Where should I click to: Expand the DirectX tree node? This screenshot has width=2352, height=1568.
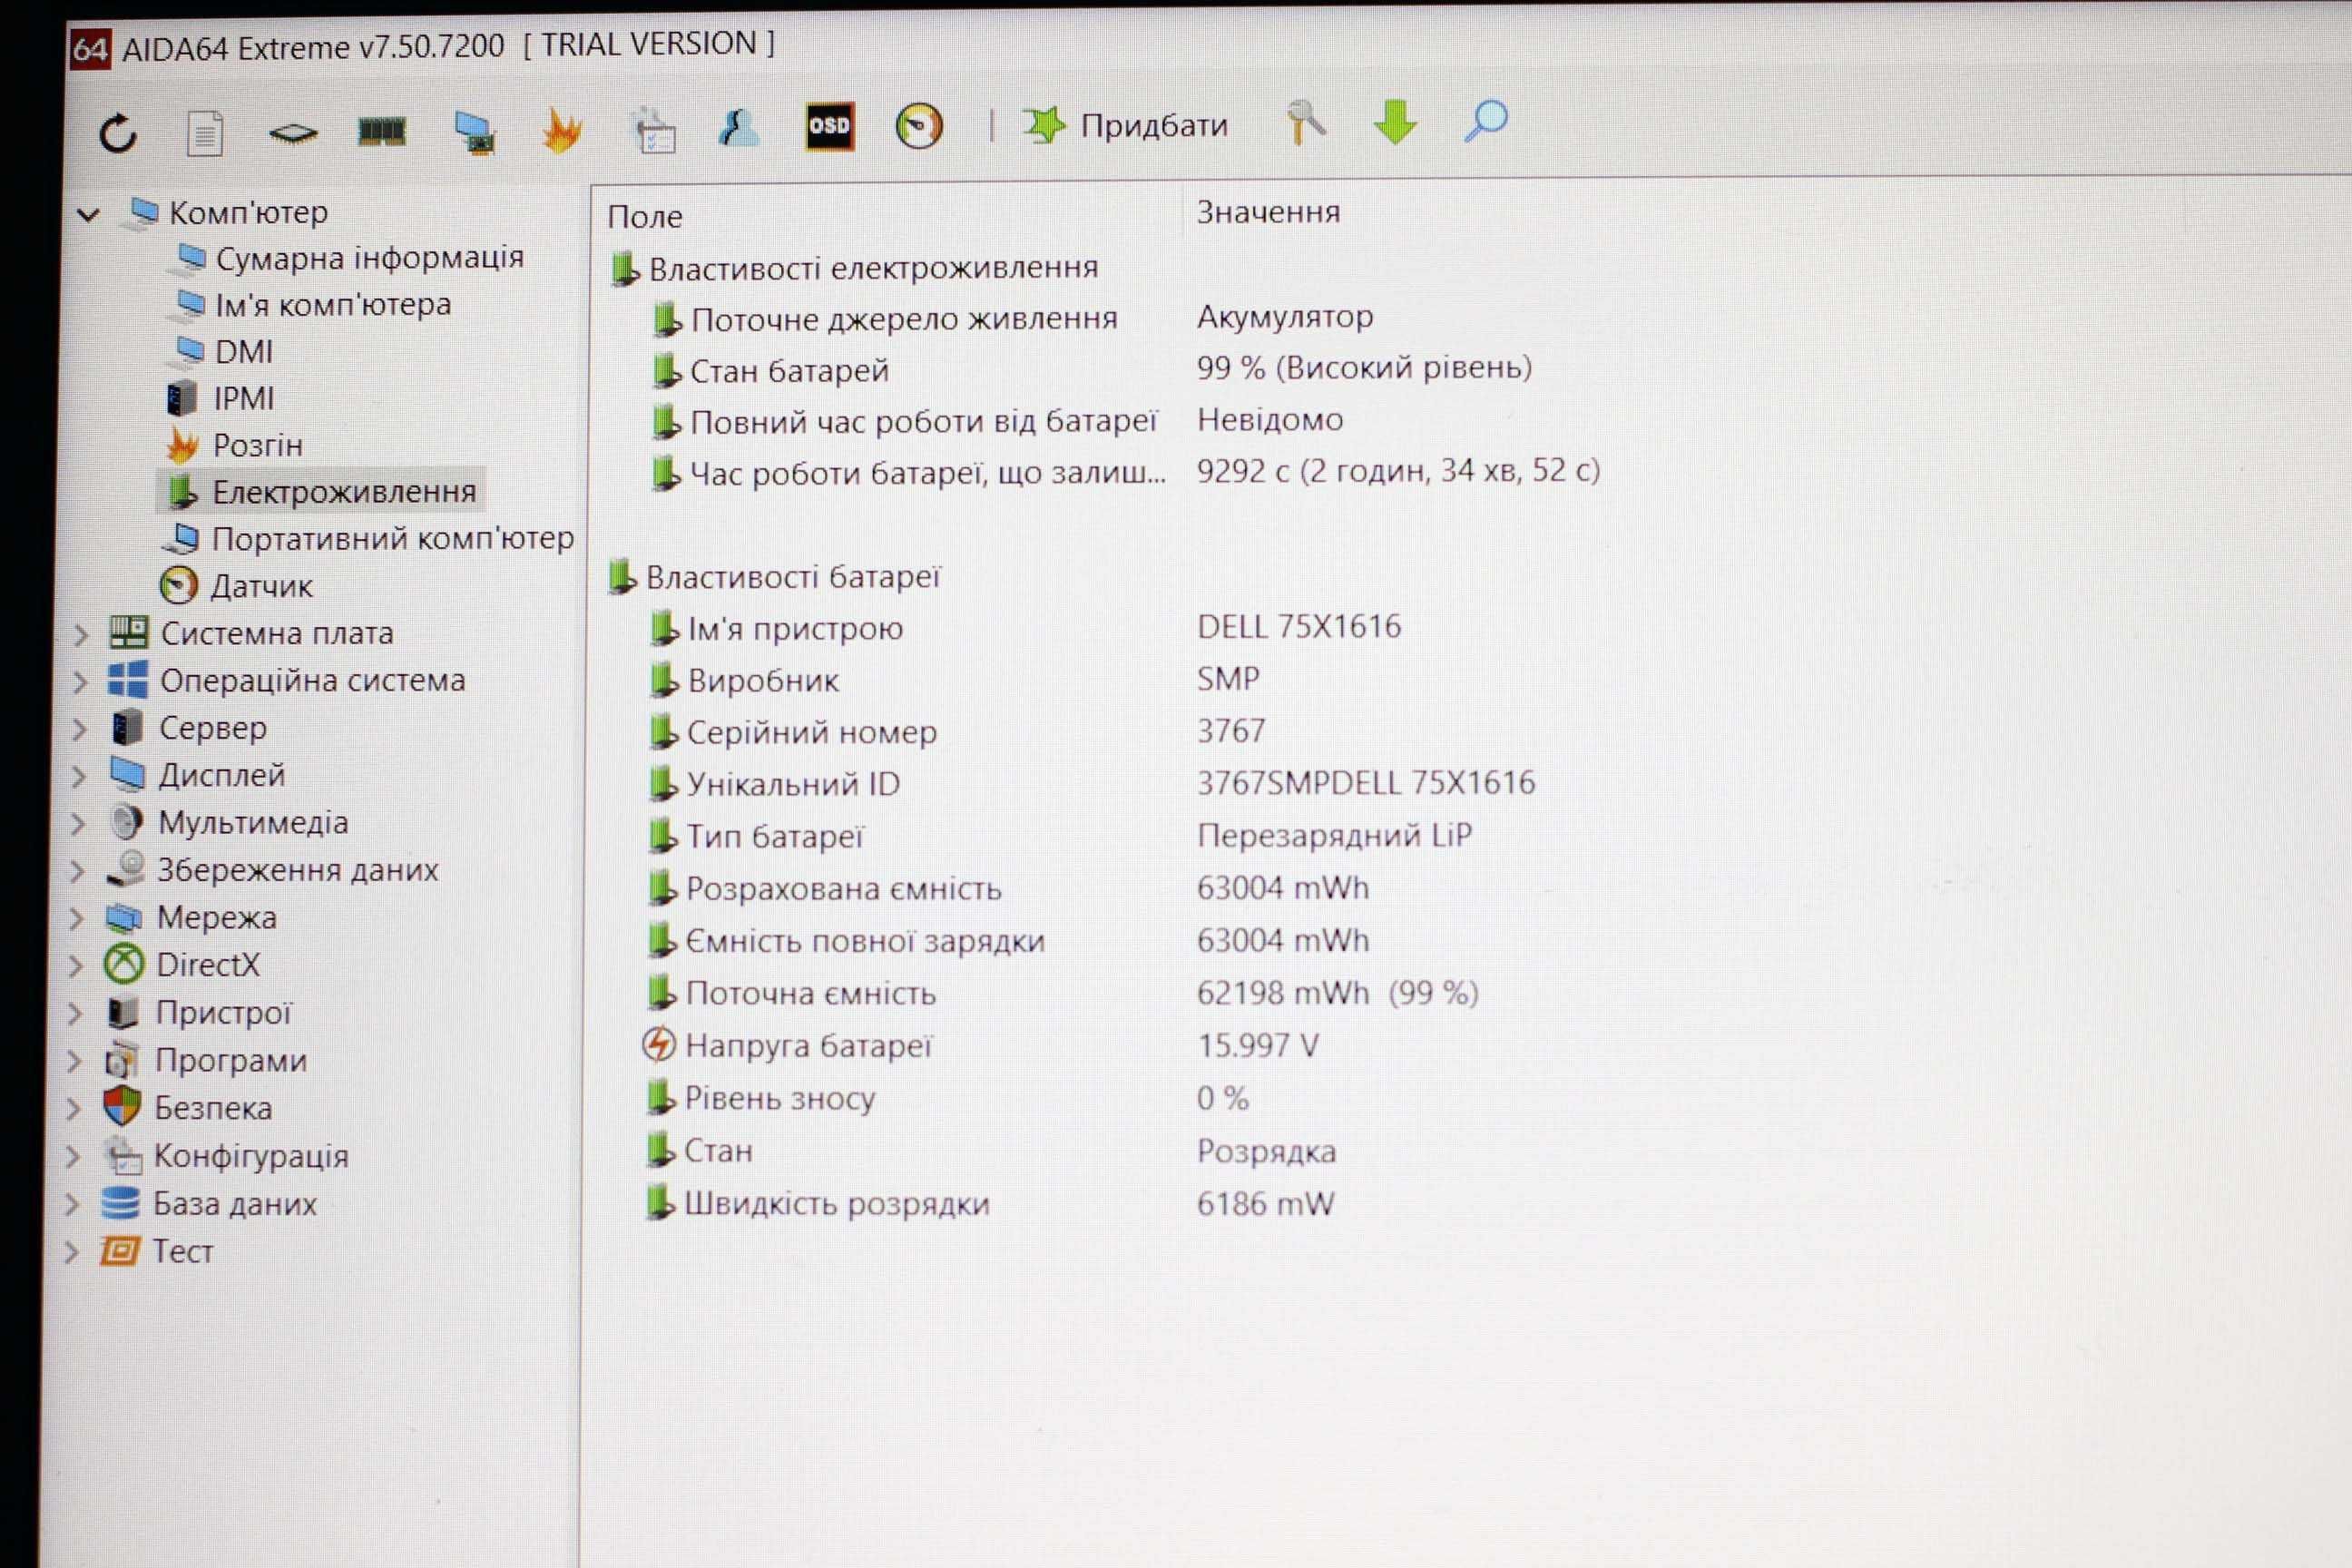[x=76, y=966]
